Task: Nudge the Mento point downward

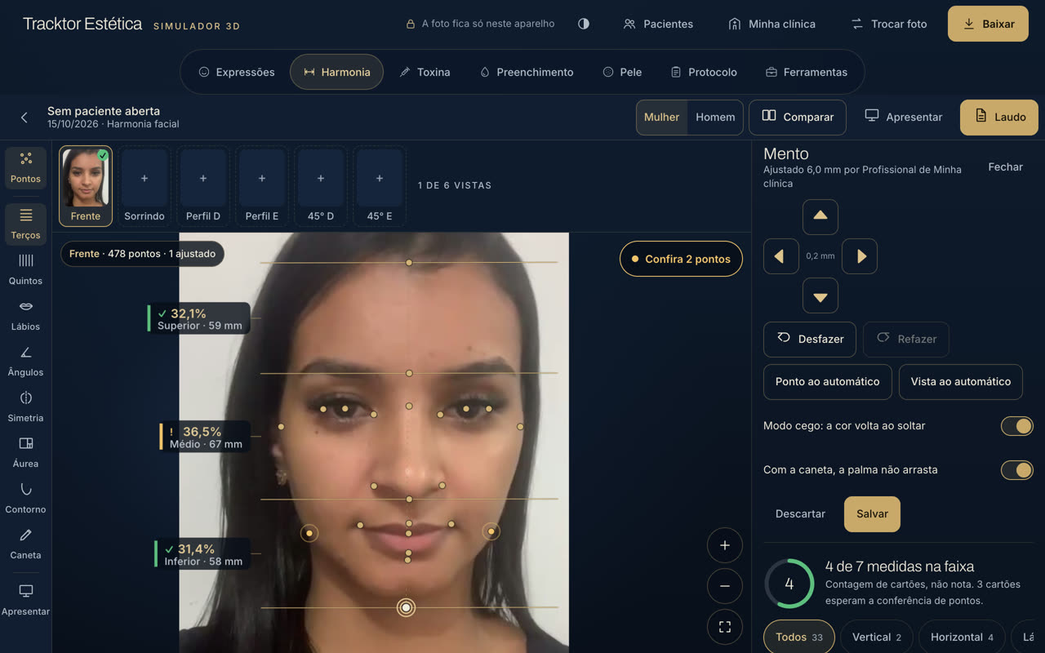Action: 820,295
